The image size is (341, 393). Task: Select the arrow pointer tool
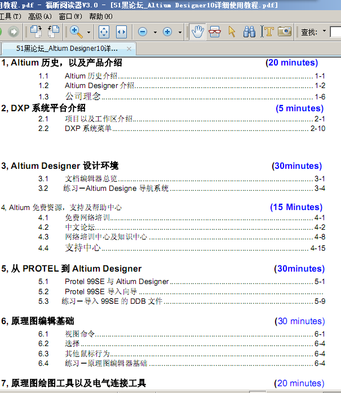click(232, 32)
